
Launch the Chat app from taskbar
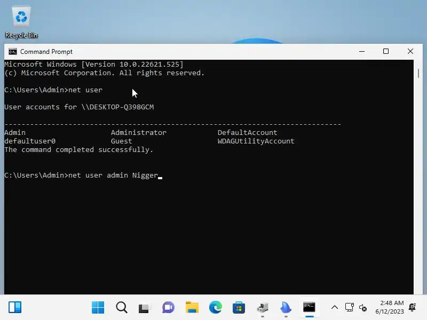point(168,308)
